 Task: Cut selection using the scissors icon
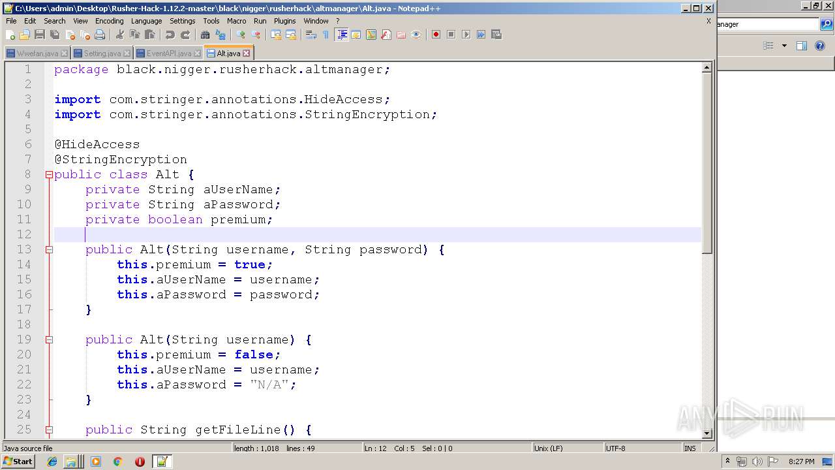click(119, 35)
